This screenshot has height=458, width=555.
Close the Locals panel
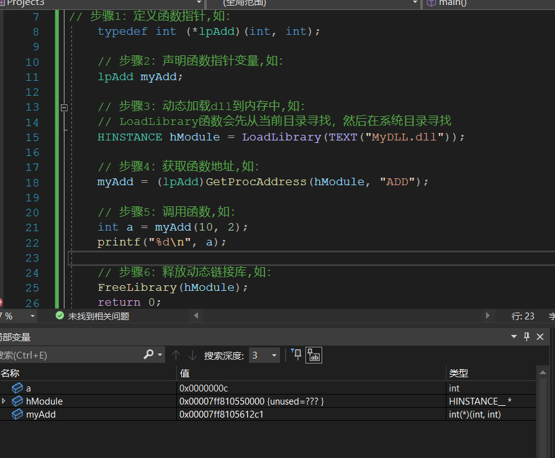tap(539, 336)
